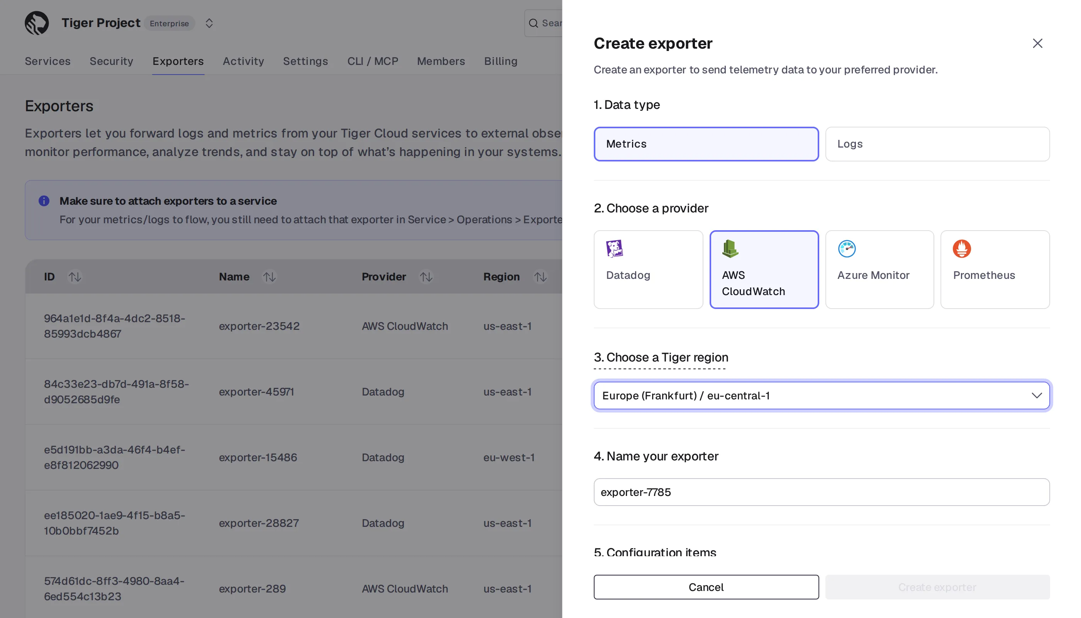This screenshot has height=618, width=1081.
Task: Go to the Services tab
Action: coord(47,61)
